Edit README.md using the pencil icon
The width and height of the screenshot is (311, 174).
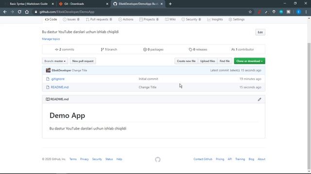(259, 99)
